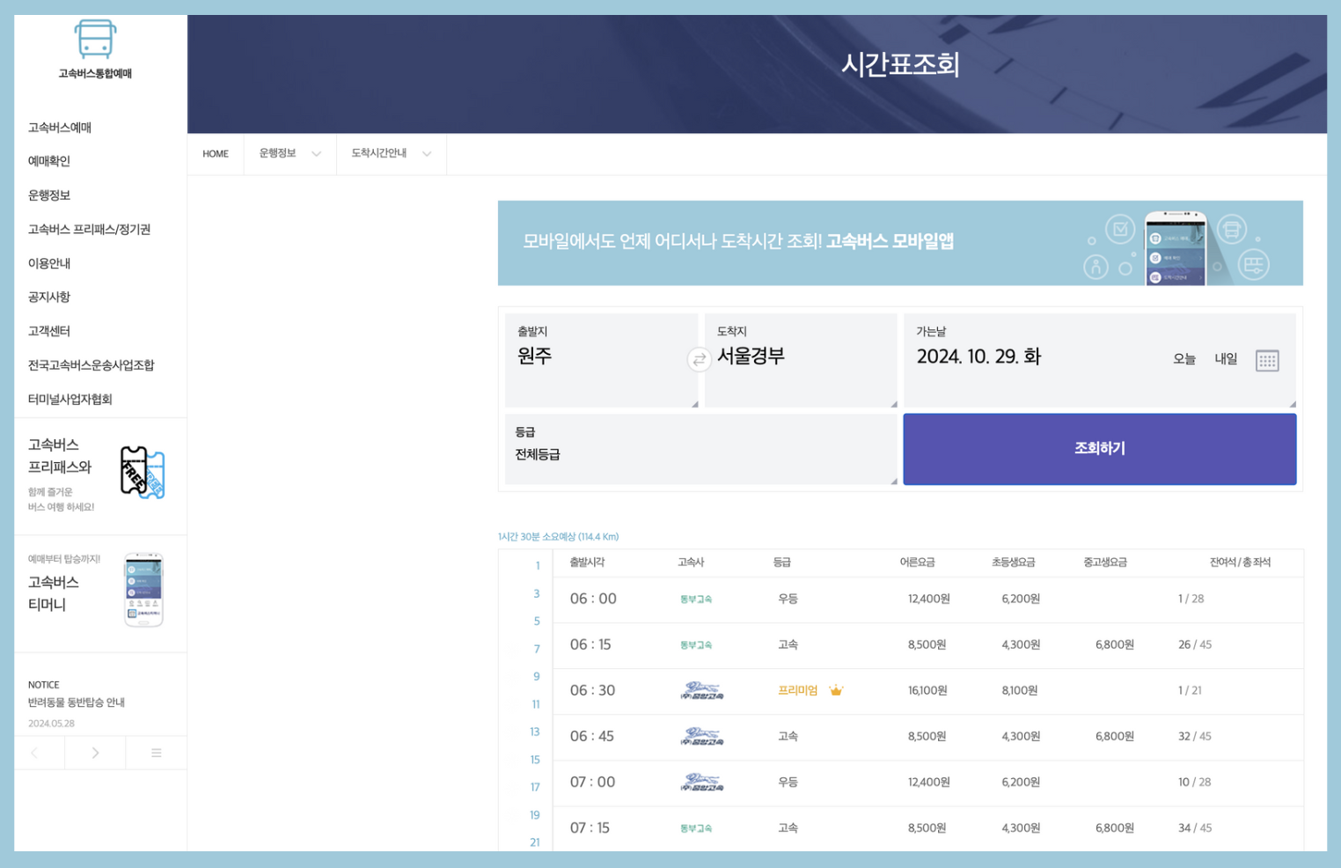Swap departure and arrival terminals
This screenshot has width=1341, height=868.
pyautogui.click(x=699, y=359)
